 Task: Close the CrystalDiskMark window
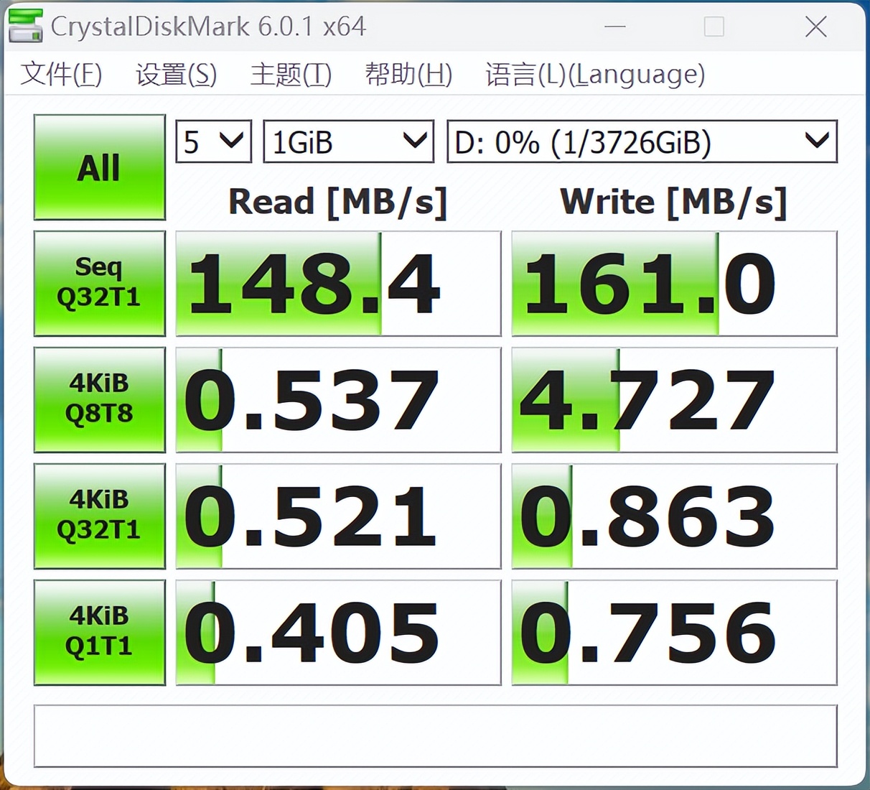click(815, 27)
